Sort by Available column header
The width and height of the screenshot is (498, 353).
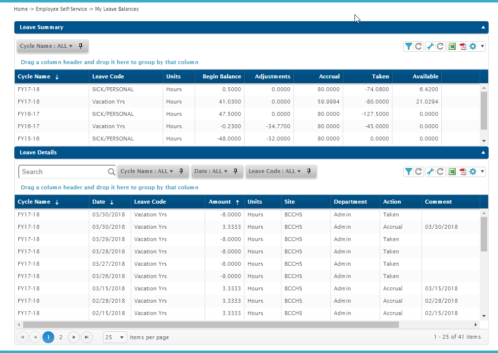point(417,76)
